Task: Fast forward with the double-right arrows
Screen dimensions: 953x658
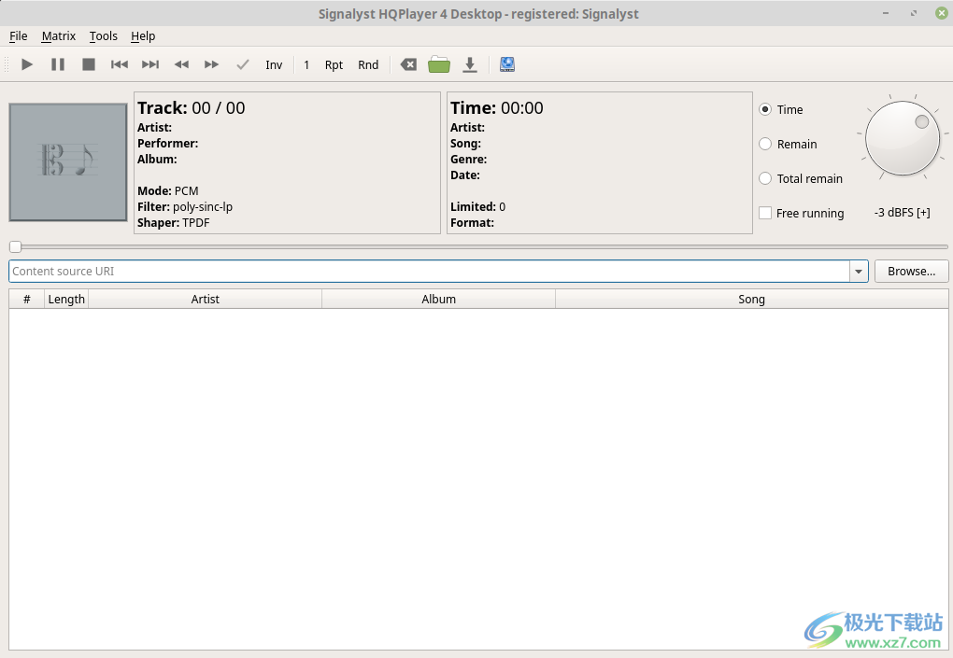Action: 211,64
